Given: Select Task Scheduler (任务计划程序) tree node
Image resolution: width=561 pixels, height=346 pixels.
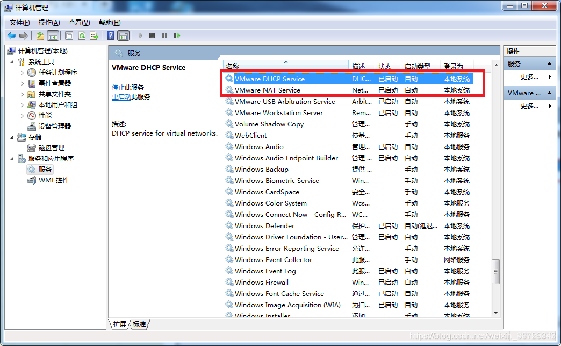Looking at the screenshot, I should tap(58, 72).
